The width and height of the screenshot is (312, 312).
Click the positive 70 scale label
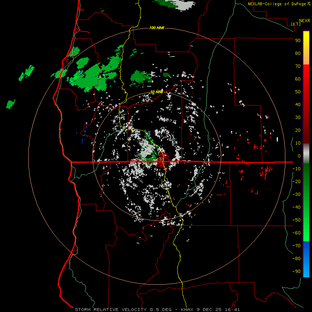click(298, 66)
